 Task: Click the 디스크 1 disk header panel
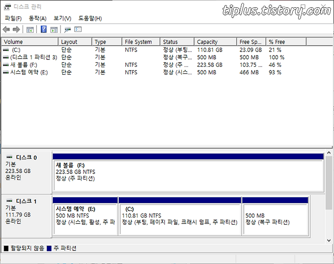pyautogui.click(x=26, y=216)
